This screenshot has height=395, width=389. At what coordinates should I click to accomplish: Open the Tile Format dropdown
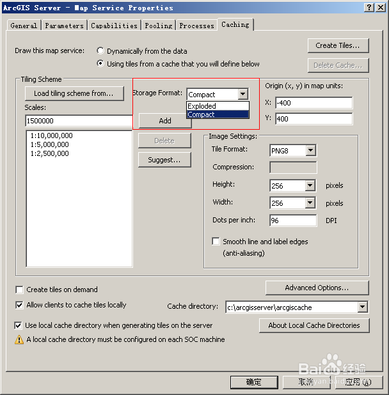(310, 150)
